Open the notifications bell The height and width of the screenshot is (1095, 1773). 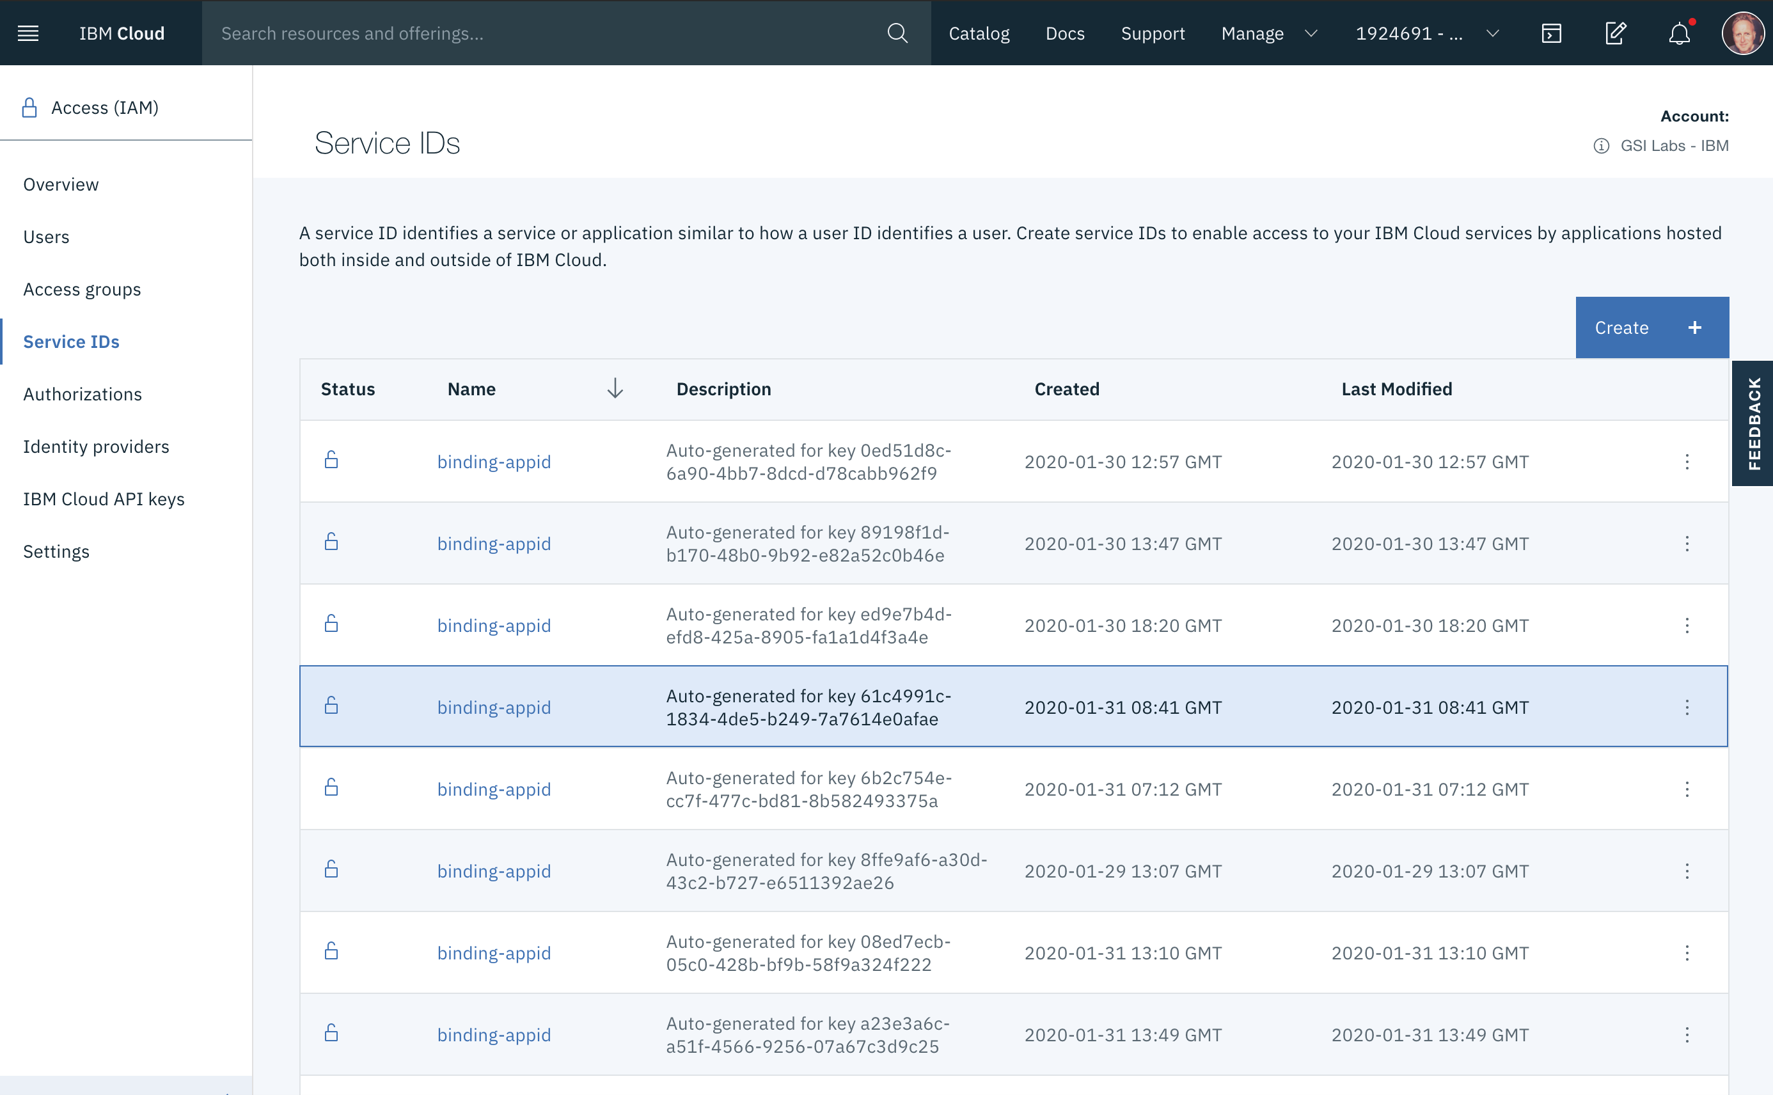(1679, 33)
